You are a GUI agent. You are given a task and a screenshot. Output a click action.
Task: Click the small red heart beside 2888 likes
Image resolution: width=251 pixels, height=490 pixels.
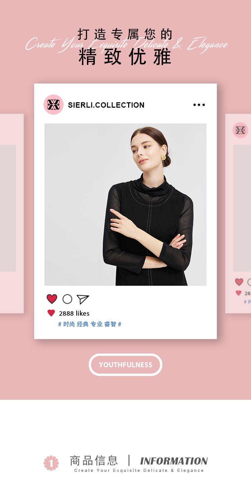pyautogui.click(x=51, y=313)
